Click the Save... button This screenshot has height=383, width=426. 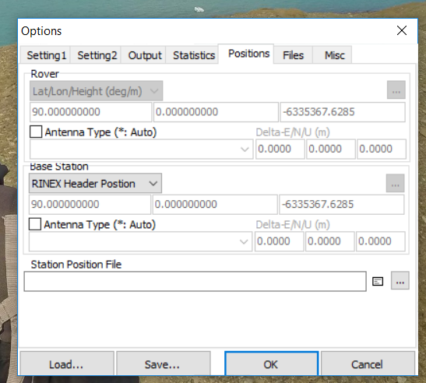pyautogui.click(x=164, y=364)
